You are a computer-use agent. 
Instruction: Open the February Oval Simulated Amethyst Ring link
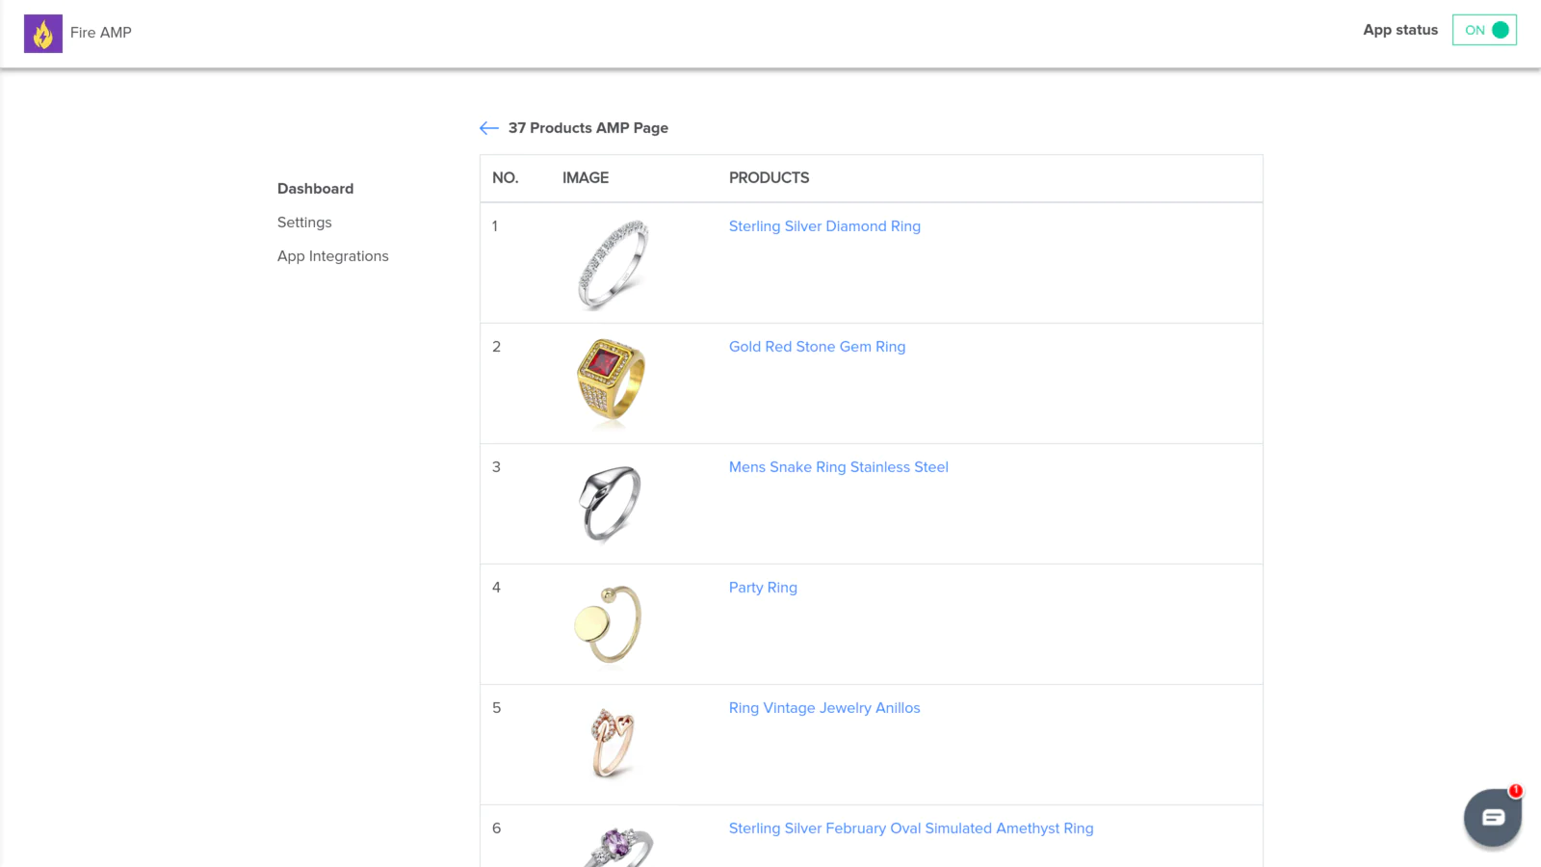(x=911, y=828)
